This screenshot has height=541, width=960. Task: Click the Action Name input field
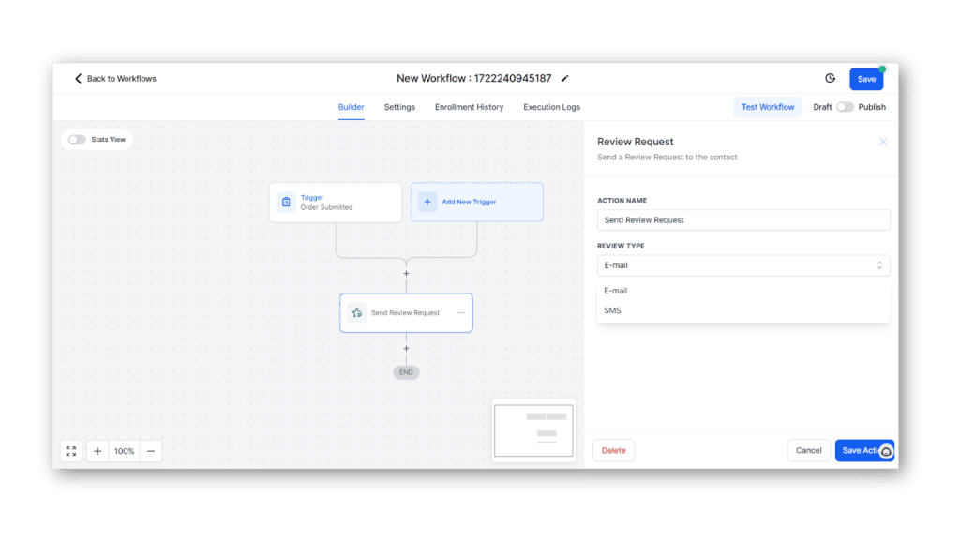(x=742, y=219)
